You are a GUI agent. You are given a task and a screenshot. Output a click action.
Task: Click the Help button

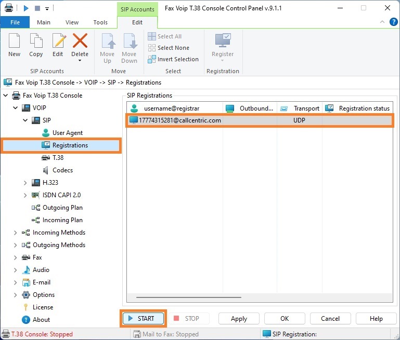point(376,319)
